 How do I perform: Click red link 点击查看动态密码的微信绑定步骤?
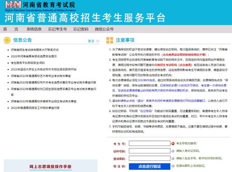point(184,55)
